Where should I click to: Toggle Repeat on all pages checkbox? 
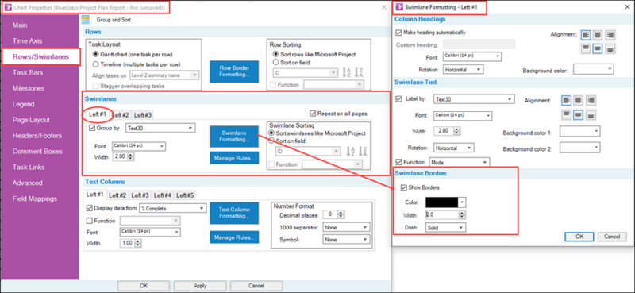(x=312, y=114)
